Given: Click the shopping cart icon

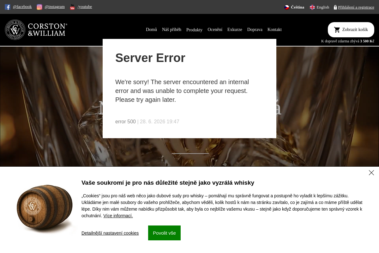Looking at the screenshot, I should (337, 30).
